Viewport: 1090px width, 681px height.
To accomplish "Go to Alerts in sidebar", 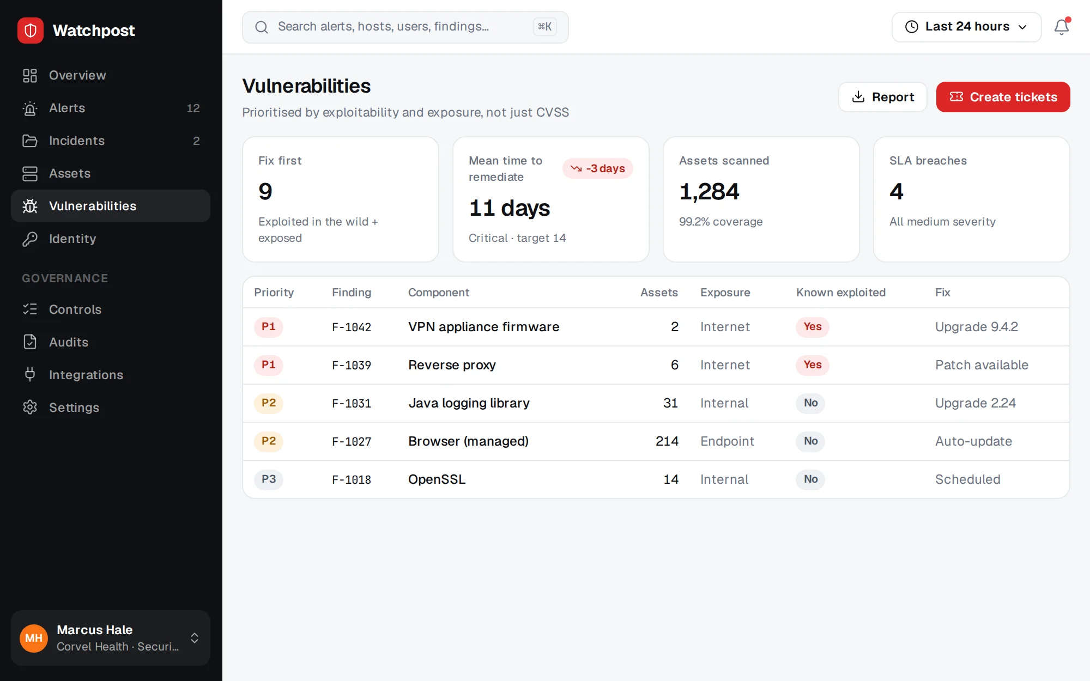I will pos(111,108).
